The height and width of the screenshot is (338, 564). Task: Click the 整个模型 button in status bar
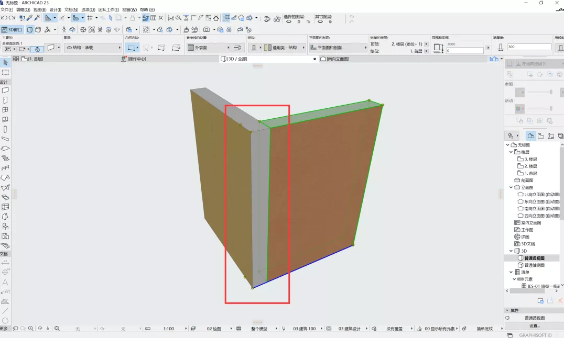(x=259, y=329)
